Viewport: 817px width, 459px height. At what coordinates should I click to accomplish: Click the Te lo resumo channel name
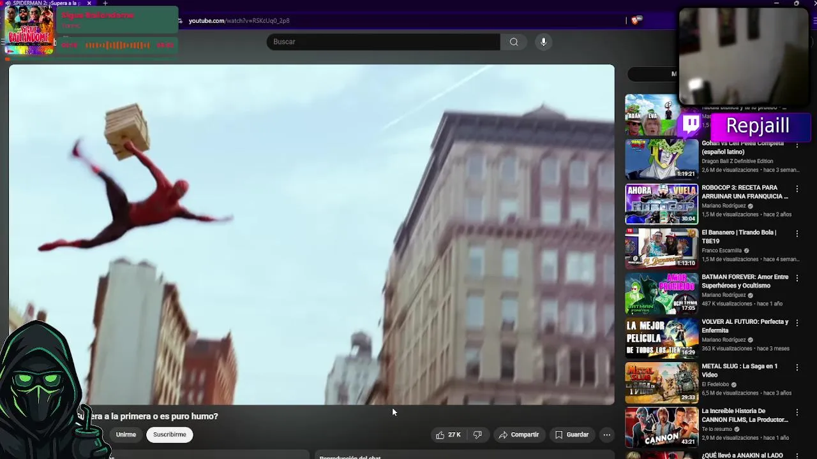(717, 429)
